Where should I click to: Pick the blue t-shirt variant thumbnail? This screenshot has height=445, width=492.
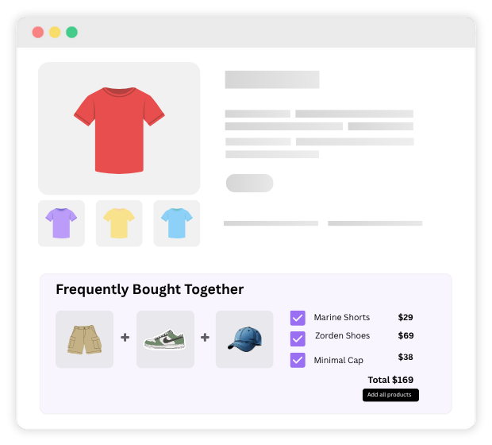coord(177,223)
